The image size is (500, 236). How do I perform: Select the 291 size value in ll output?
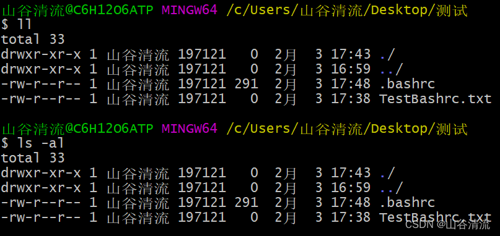point(246,84)
